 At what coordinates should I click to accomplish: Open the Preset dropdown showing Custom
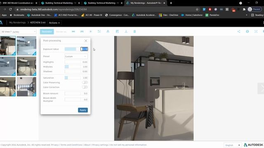point(76,56)
